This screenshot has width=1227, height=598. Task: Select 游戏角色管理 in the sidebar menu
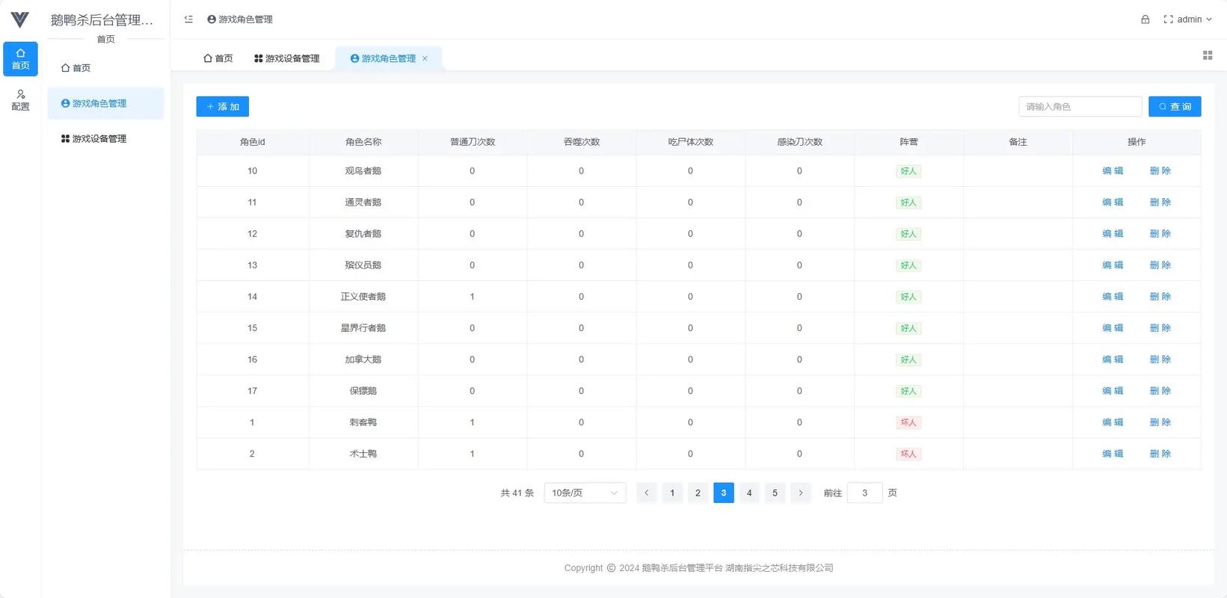(105, 103)
